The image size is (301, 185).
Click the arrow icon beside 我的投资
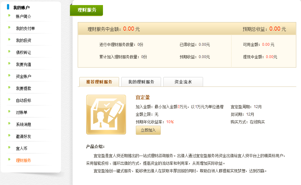point(9,39)
